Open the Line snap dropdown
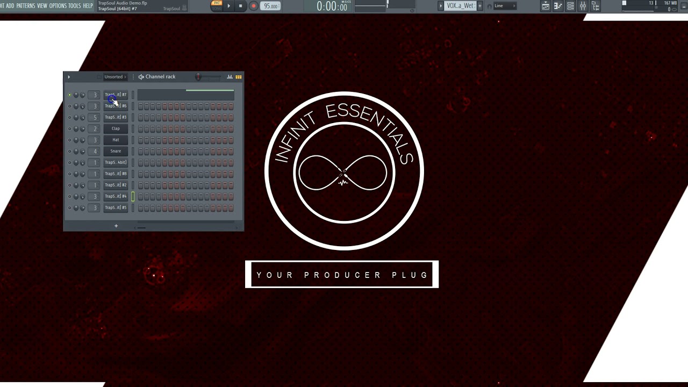Image resolution: width=688 pixels, height=387 pixels. tap(505, 6)
